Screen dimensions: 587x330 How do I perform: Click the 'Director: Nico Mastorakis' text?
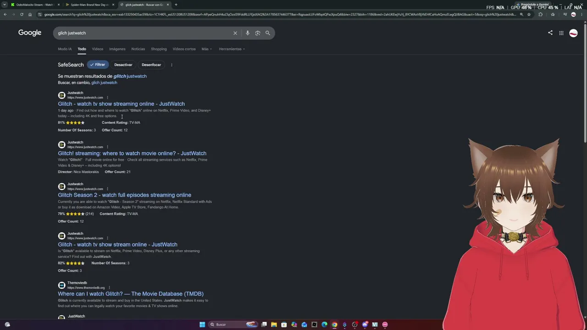(78, 172)
